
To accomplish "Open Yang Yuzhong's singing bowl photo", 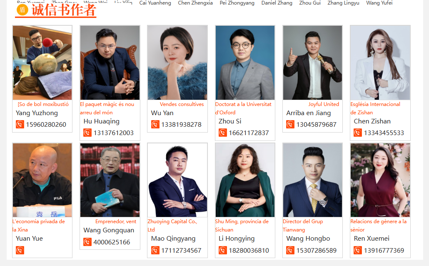I will pyautogui.click(x=42, y=62).
